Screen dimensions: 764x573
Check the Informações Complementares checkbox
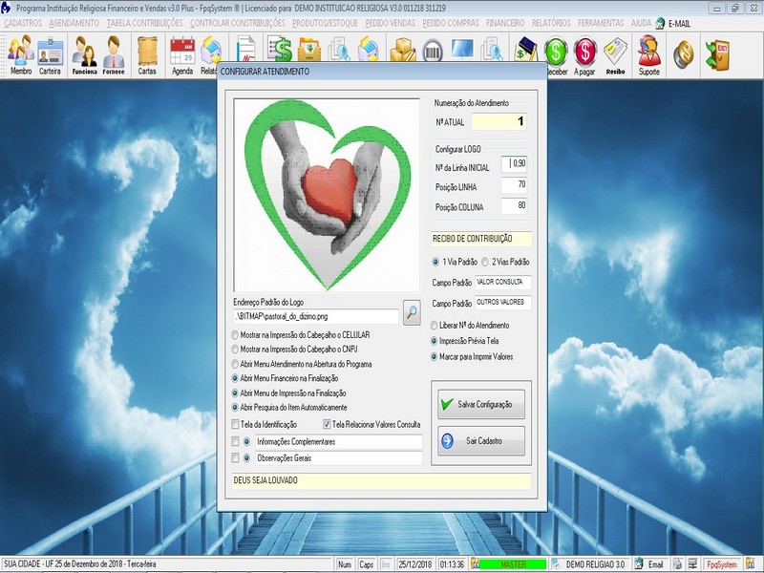tap(235, 441)
